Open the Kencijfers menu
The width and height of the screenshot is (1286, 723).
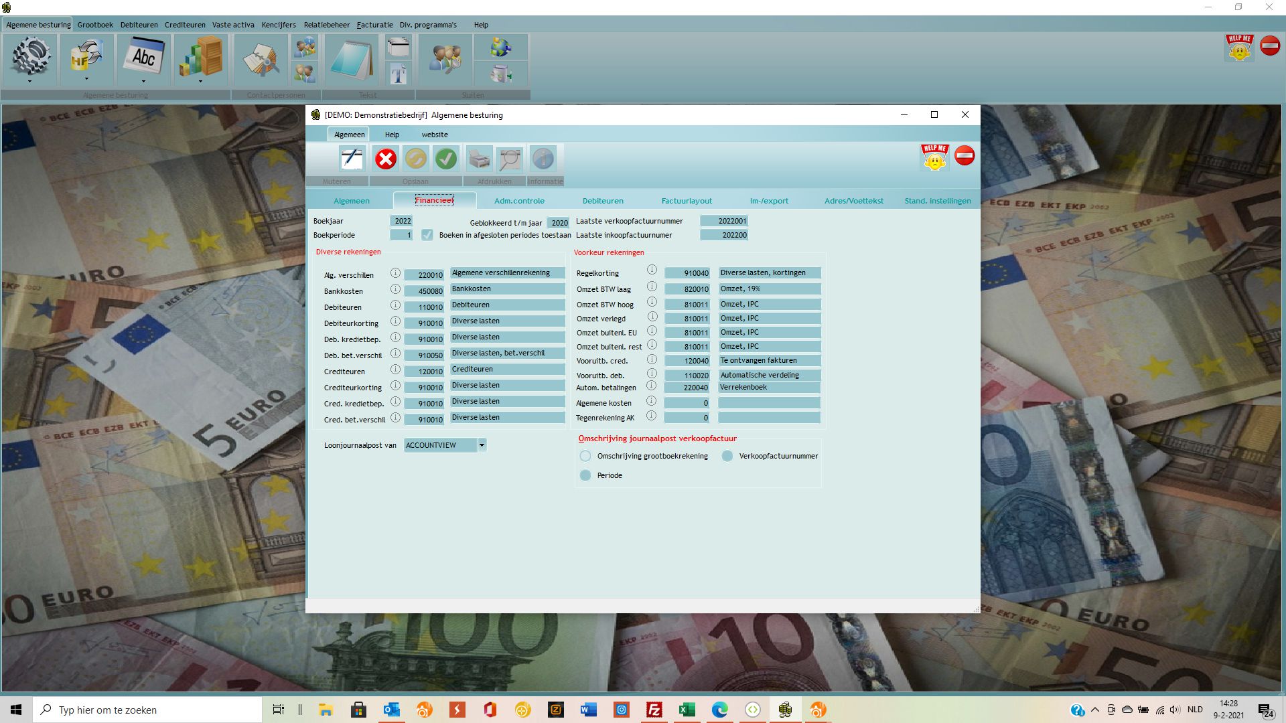[x=279, y=25]
